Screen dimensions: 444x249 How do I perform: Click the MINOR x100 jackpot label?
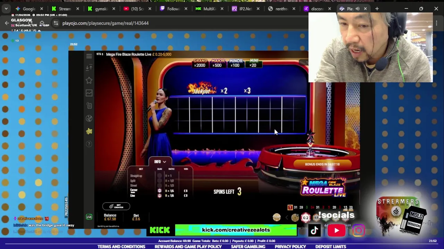coord(236,63)
